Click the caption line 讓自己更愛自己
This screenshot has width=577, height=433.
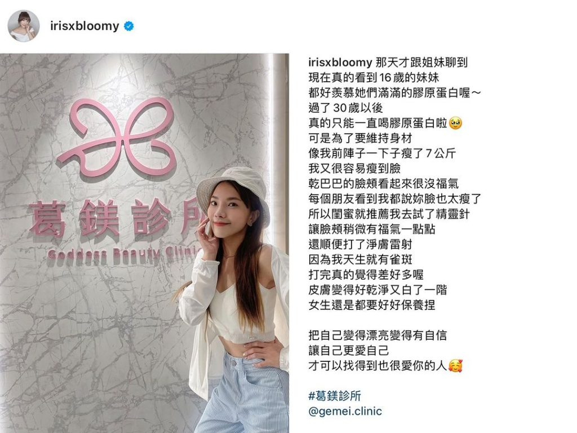[348, 350]
